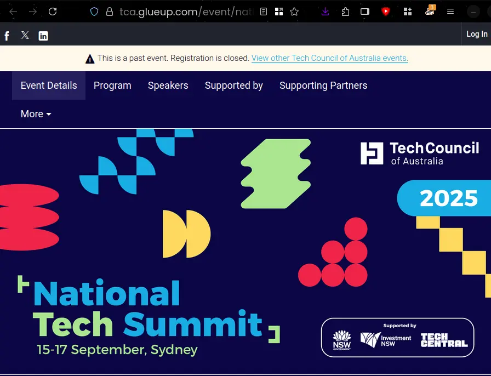
Task: Select the Speakers tab
Action: (x=168, y=86)
